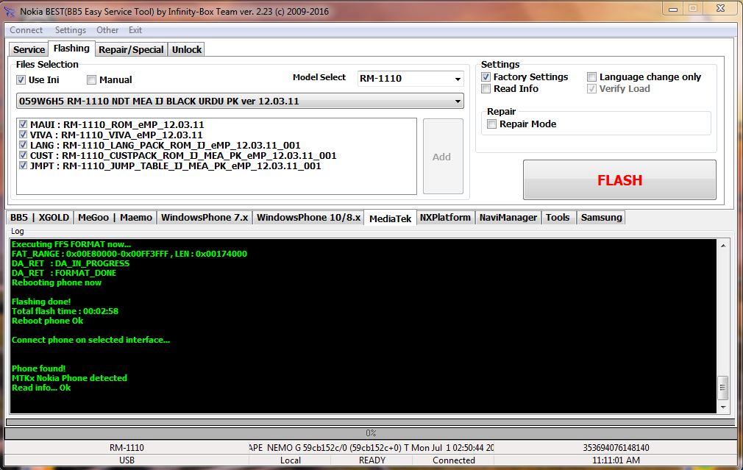Open the Other menu

click(x=107, y=30)
